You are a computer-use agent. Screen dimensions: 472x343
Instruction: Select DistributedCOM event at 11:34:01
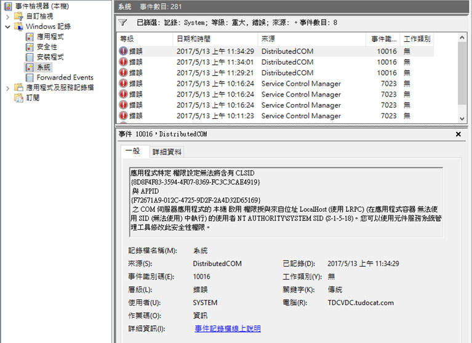[x=276, y=62]
